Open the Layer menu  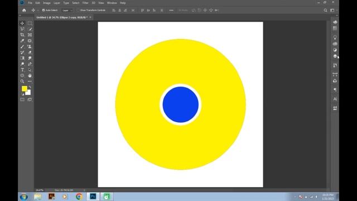(x=57, y=3)
